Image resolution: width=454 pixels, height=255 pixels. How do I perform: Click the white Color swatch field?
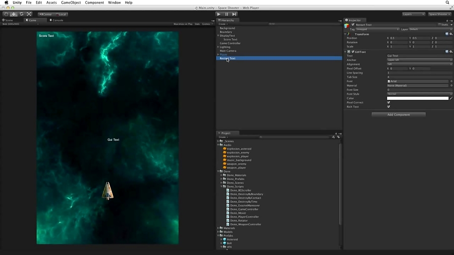pos(417,98)
